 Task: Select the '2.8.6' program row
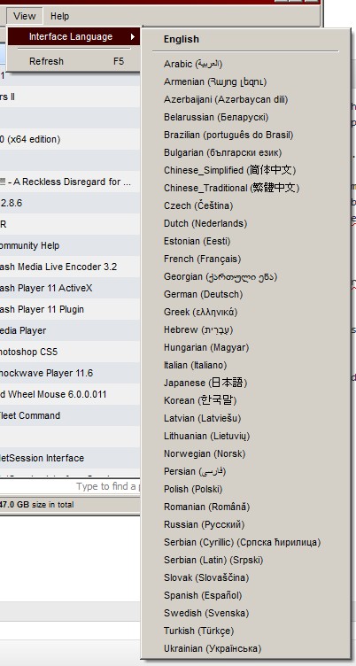pyautogui.click(x=70, y=203)
